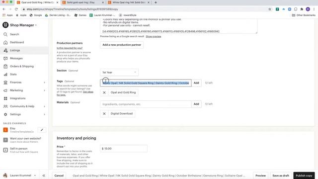Image resolution: width=318 pixels, height=179 pixels.
Task: Click Save as draft
Action: click(281, 176)
